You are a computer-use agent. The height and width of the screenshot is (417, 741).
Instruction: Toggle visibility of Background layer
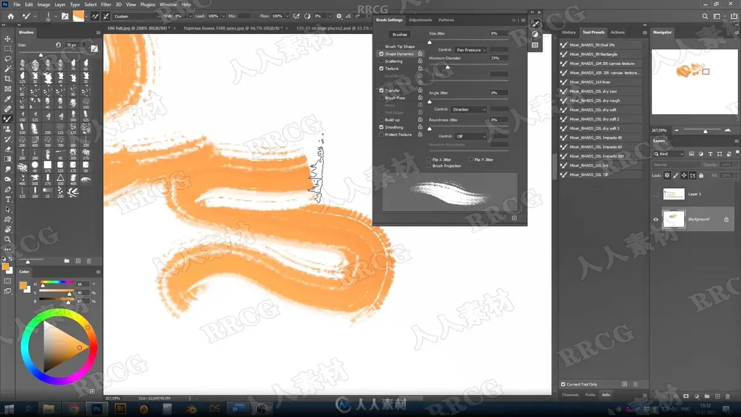coord(656,219)
